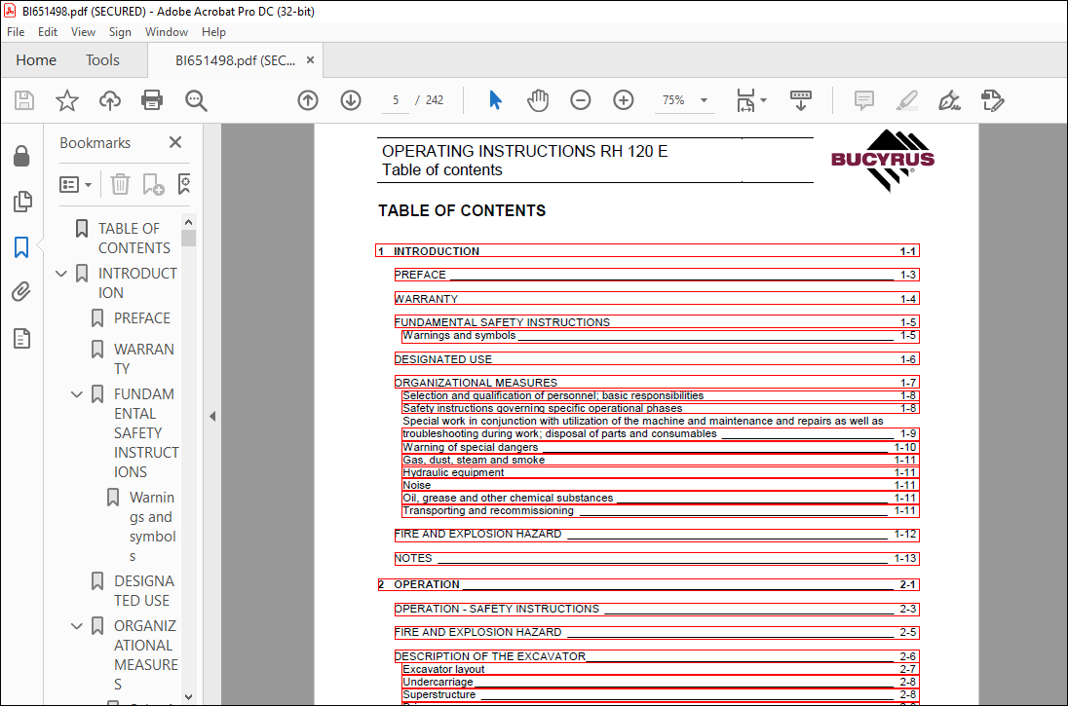Zoom out with minus icon
This screenshot has height=706, width=1068.
(581, 100)
